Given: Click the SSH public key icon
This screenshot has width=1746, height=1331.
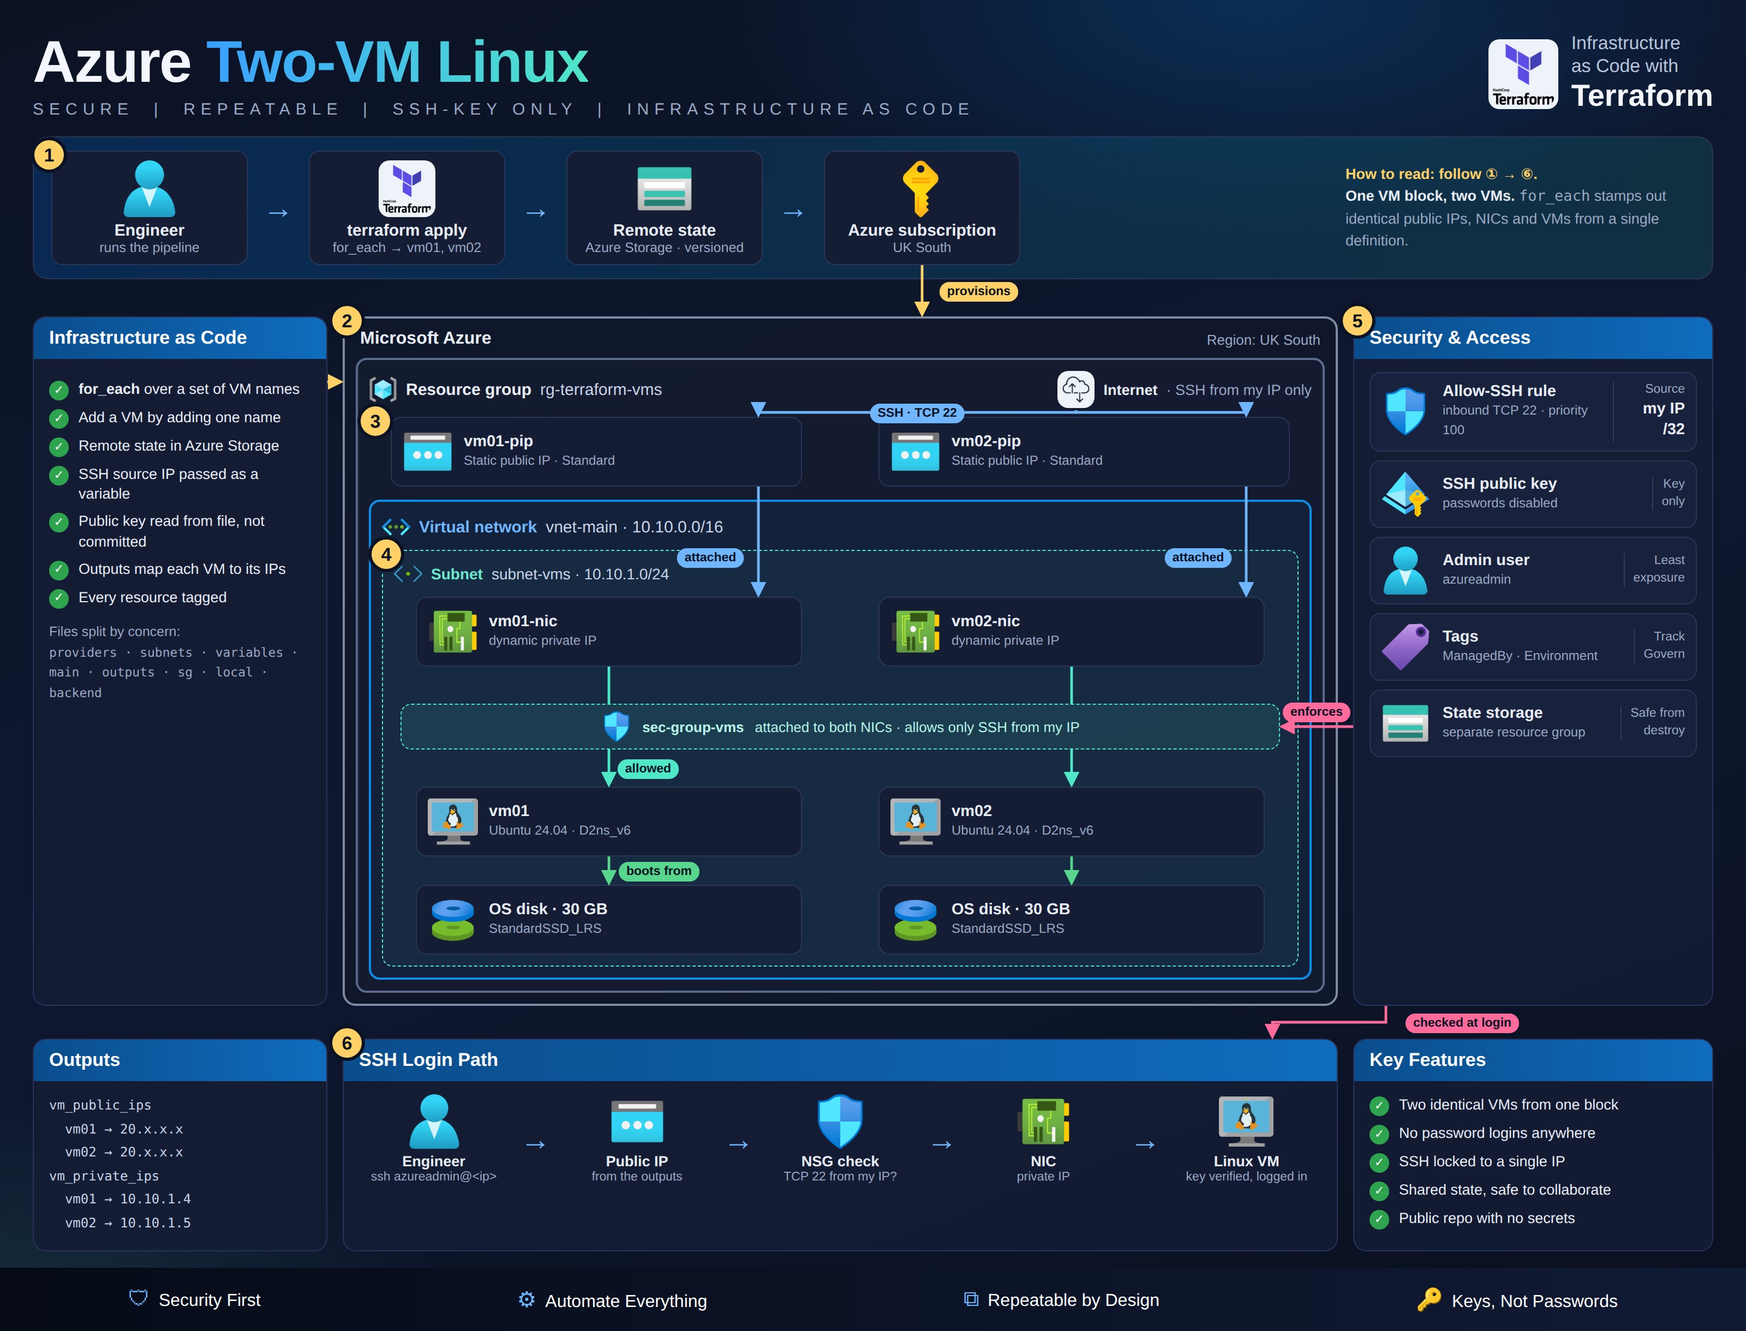Looking at the screenshot, I should click(x=1405, y=494).
